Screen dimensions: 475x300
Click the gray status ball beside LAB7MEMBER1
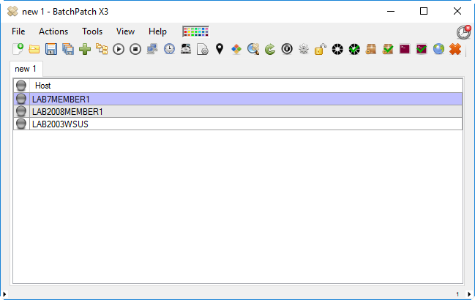click(x=21, y=99)
